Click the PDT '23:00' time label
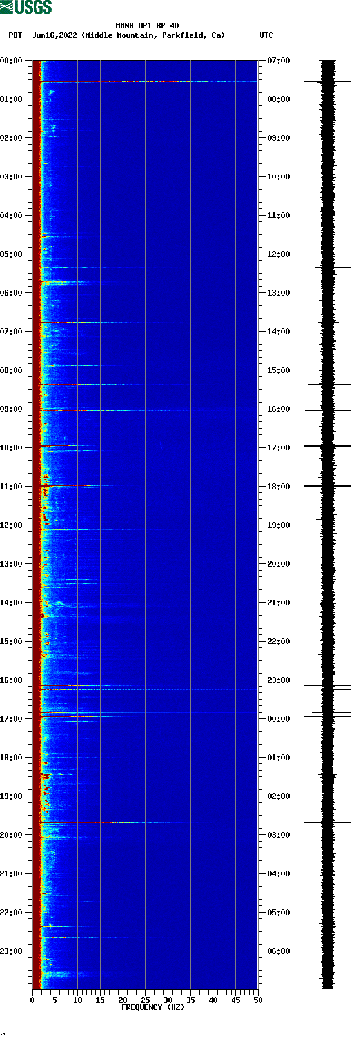This screenshot has height=1041, width=356. pos(11,951)
